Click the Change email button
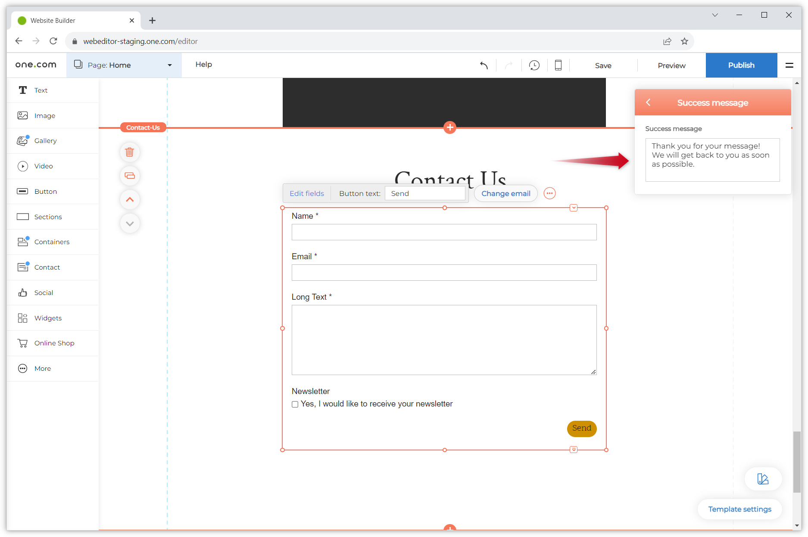The width and height of the screenshot is (808, 537). [505, 193]
